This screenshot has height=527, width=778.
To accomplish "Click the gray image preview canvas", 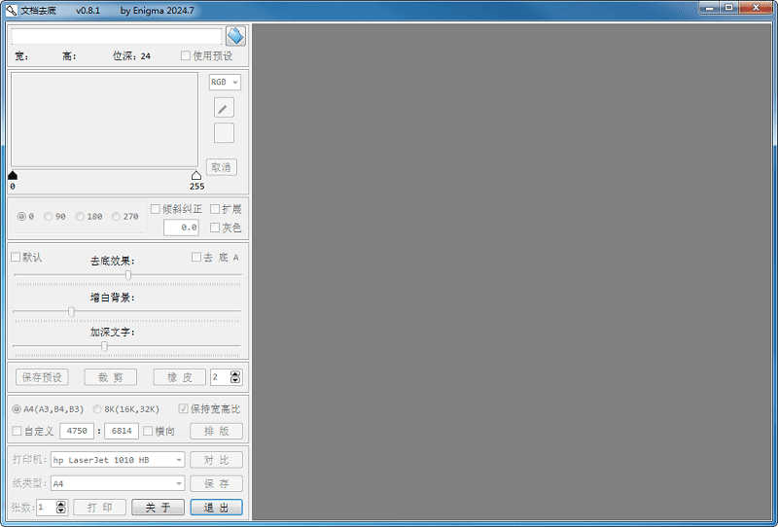I will point(512,271).
